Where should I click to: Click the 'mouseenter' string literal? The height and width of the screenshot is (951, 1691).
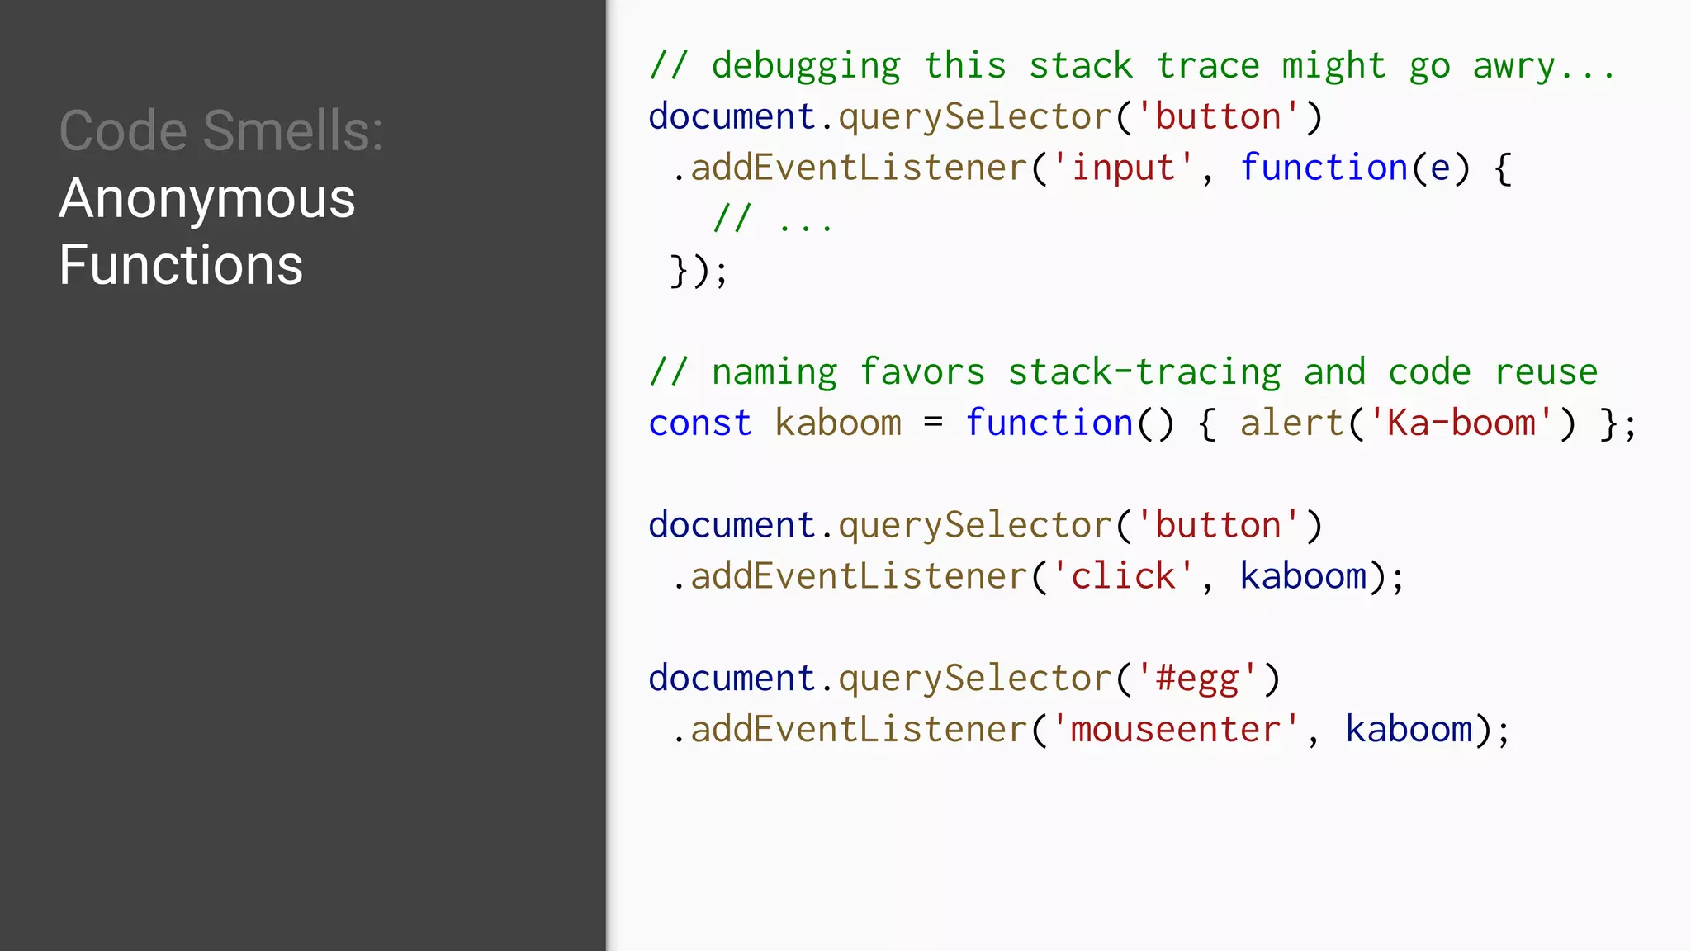[1176, 731]
